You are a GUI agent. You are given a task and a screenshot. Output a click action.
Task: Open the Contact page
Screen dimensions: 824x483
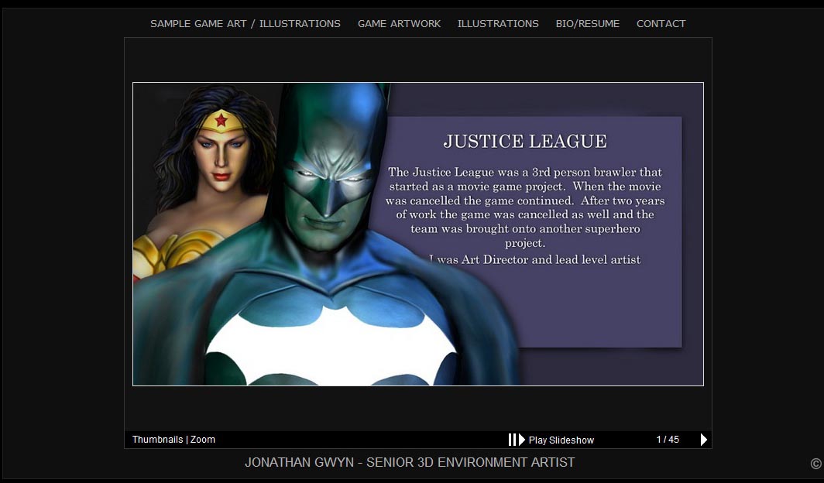point(661,24)
